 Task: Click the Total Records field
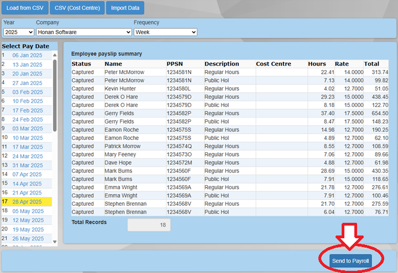tap(149, 225)
